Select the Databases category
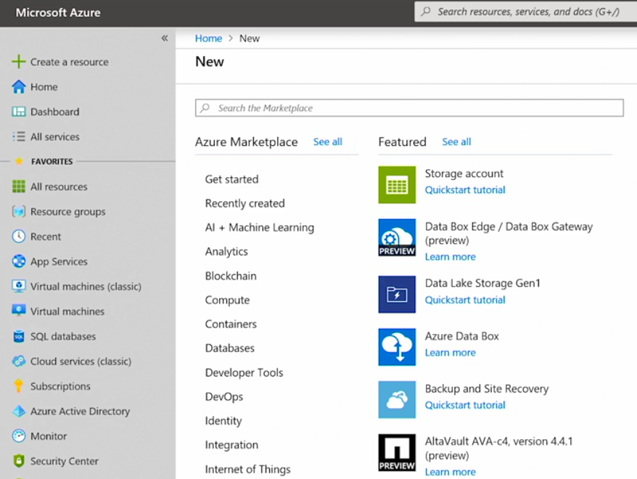This screenshot has height=479, width=637. pos(229,348)
